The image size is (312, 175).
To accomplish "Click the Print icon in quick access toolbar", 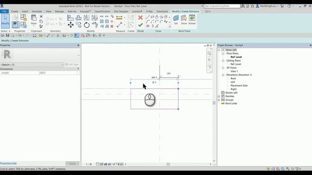I will [x=35, y=35].
